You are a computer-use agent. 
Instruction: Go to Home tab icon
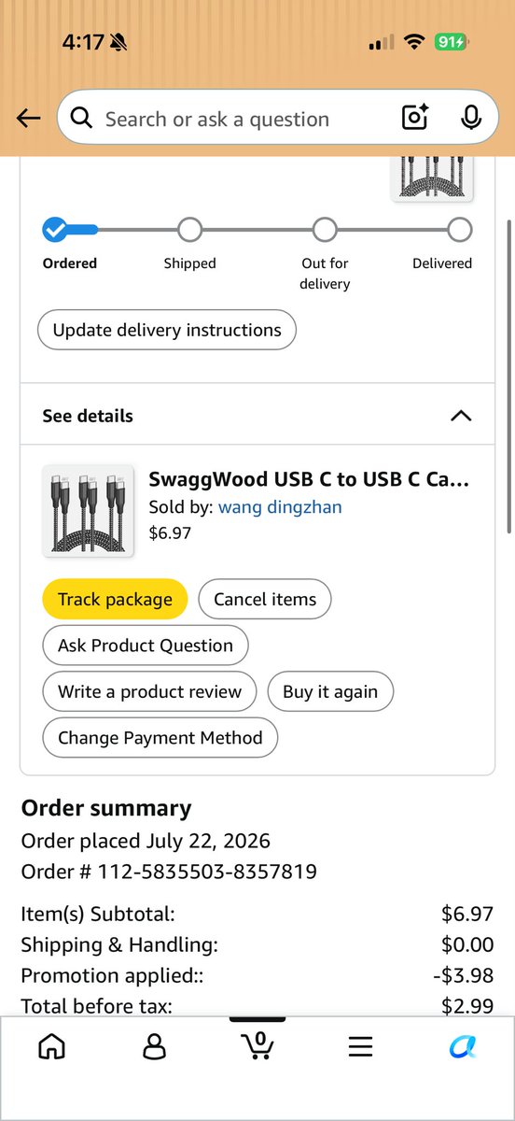click(51, 1047)
